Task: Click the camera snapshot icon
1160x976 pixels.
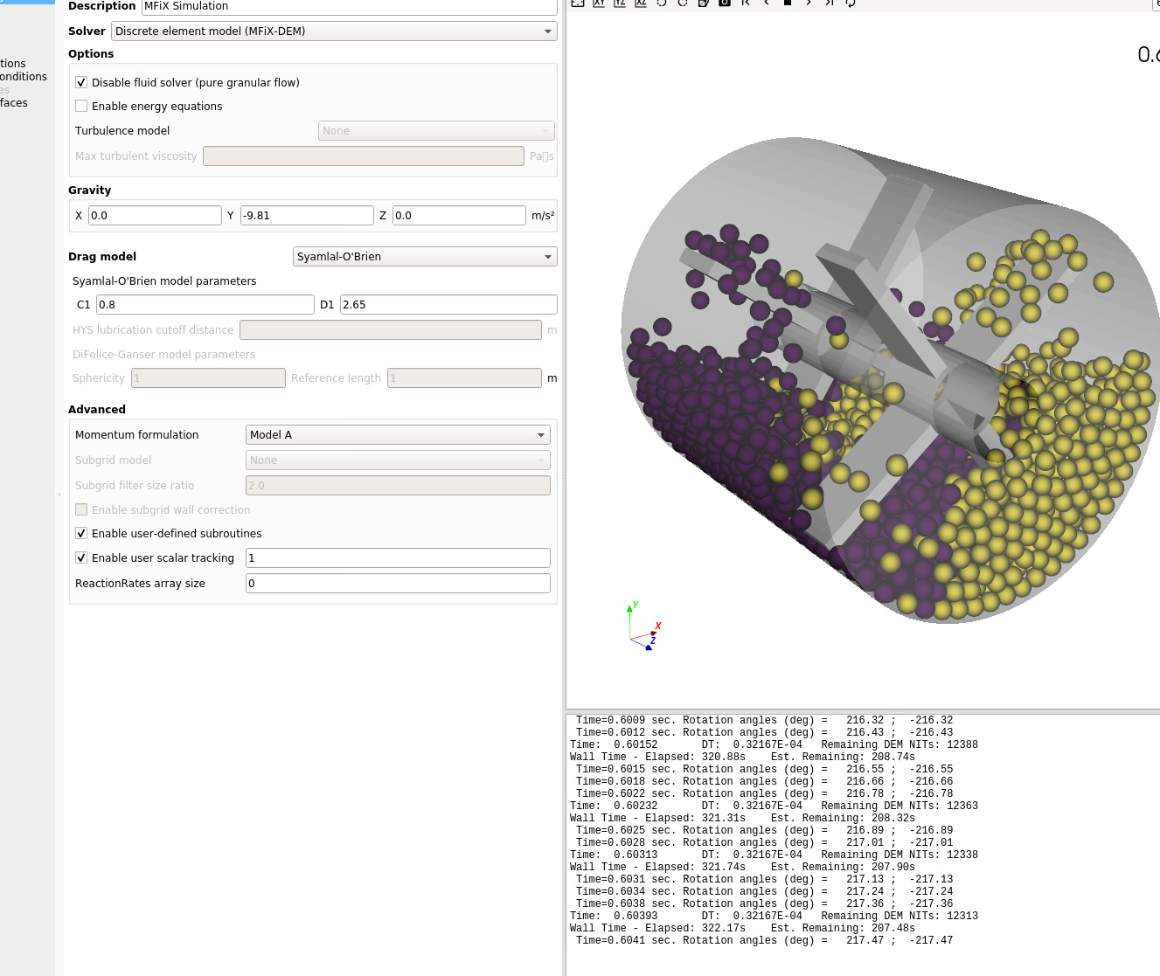Action: click(x=724, y=3)
